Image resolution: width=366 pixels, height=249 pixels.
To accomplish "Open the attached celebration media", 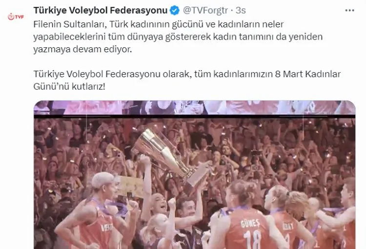I will point(195,175).
